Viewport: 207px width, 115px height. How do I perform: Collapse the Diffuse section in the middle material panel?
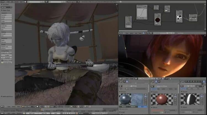tap(155, 108)
